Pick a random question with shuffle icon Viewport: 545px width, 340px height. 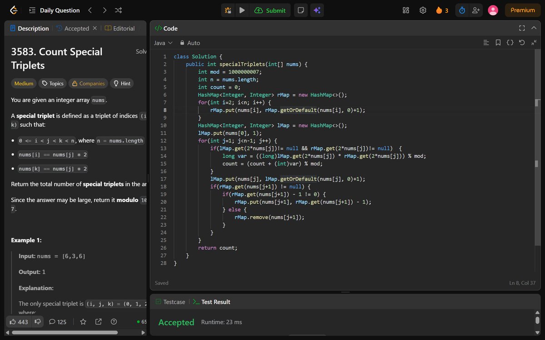[118, 10]
